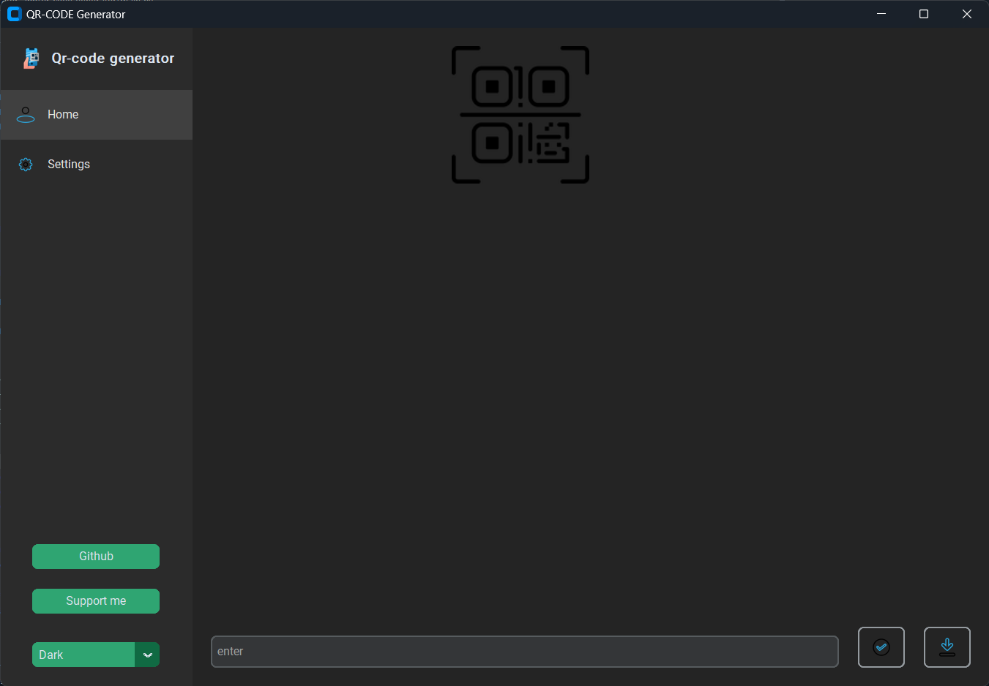Image resolution: width=989 pixels, height=686 pixels.
Task: Click the Qr-code generator logo icon
Action: coord(31,59)
